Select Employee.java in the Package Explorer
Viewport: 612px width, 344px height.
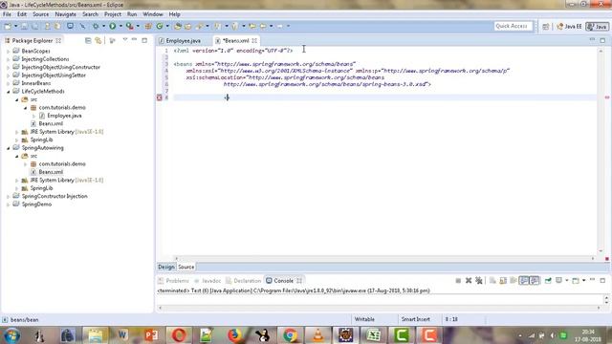pyautogui.click(x=64, y=116)
